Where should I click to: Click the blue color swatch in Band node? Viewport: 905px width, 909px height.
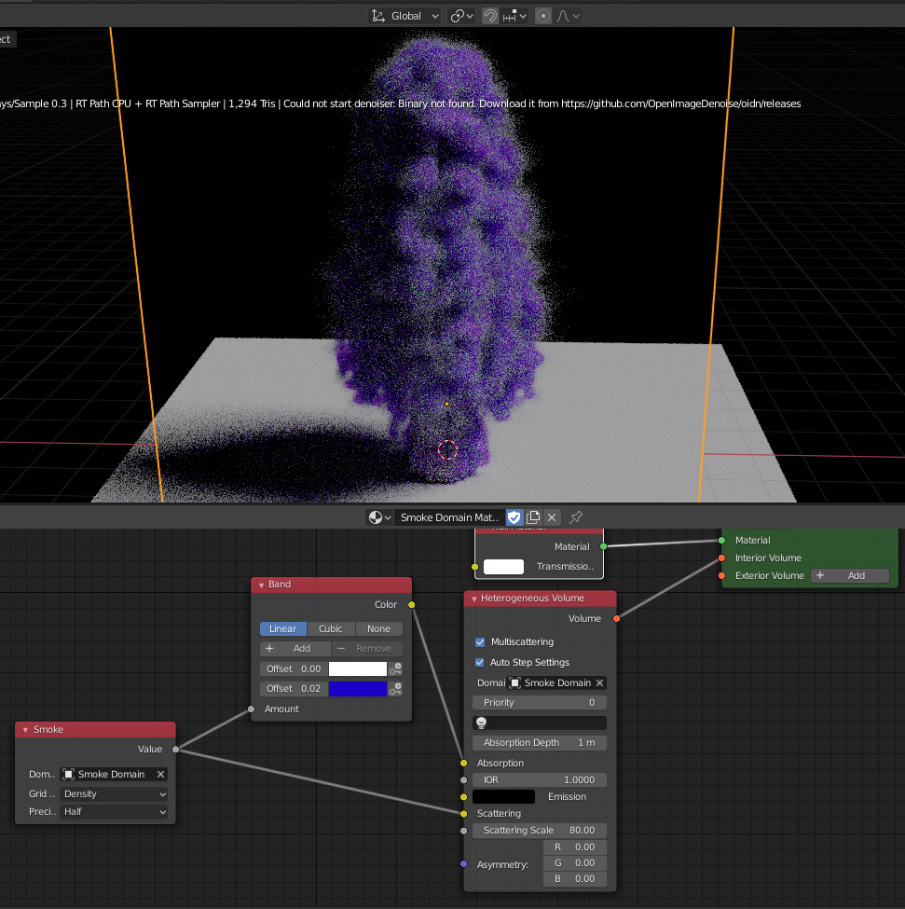[x=358, y=689]
